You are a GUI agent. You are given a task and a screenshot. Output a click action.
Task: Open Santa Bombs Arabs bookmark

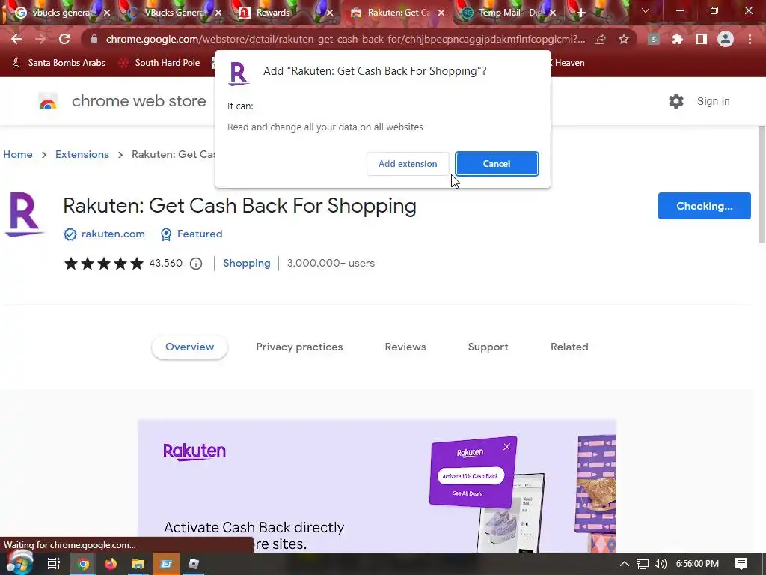(x=58, y=63)
